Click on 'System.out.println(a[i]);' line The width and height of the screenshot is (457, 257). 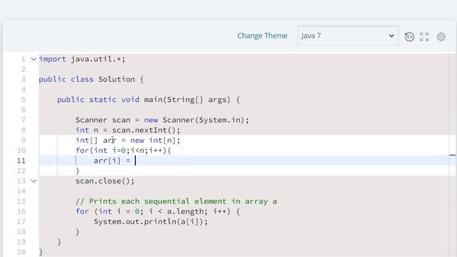tap(151, 222)
